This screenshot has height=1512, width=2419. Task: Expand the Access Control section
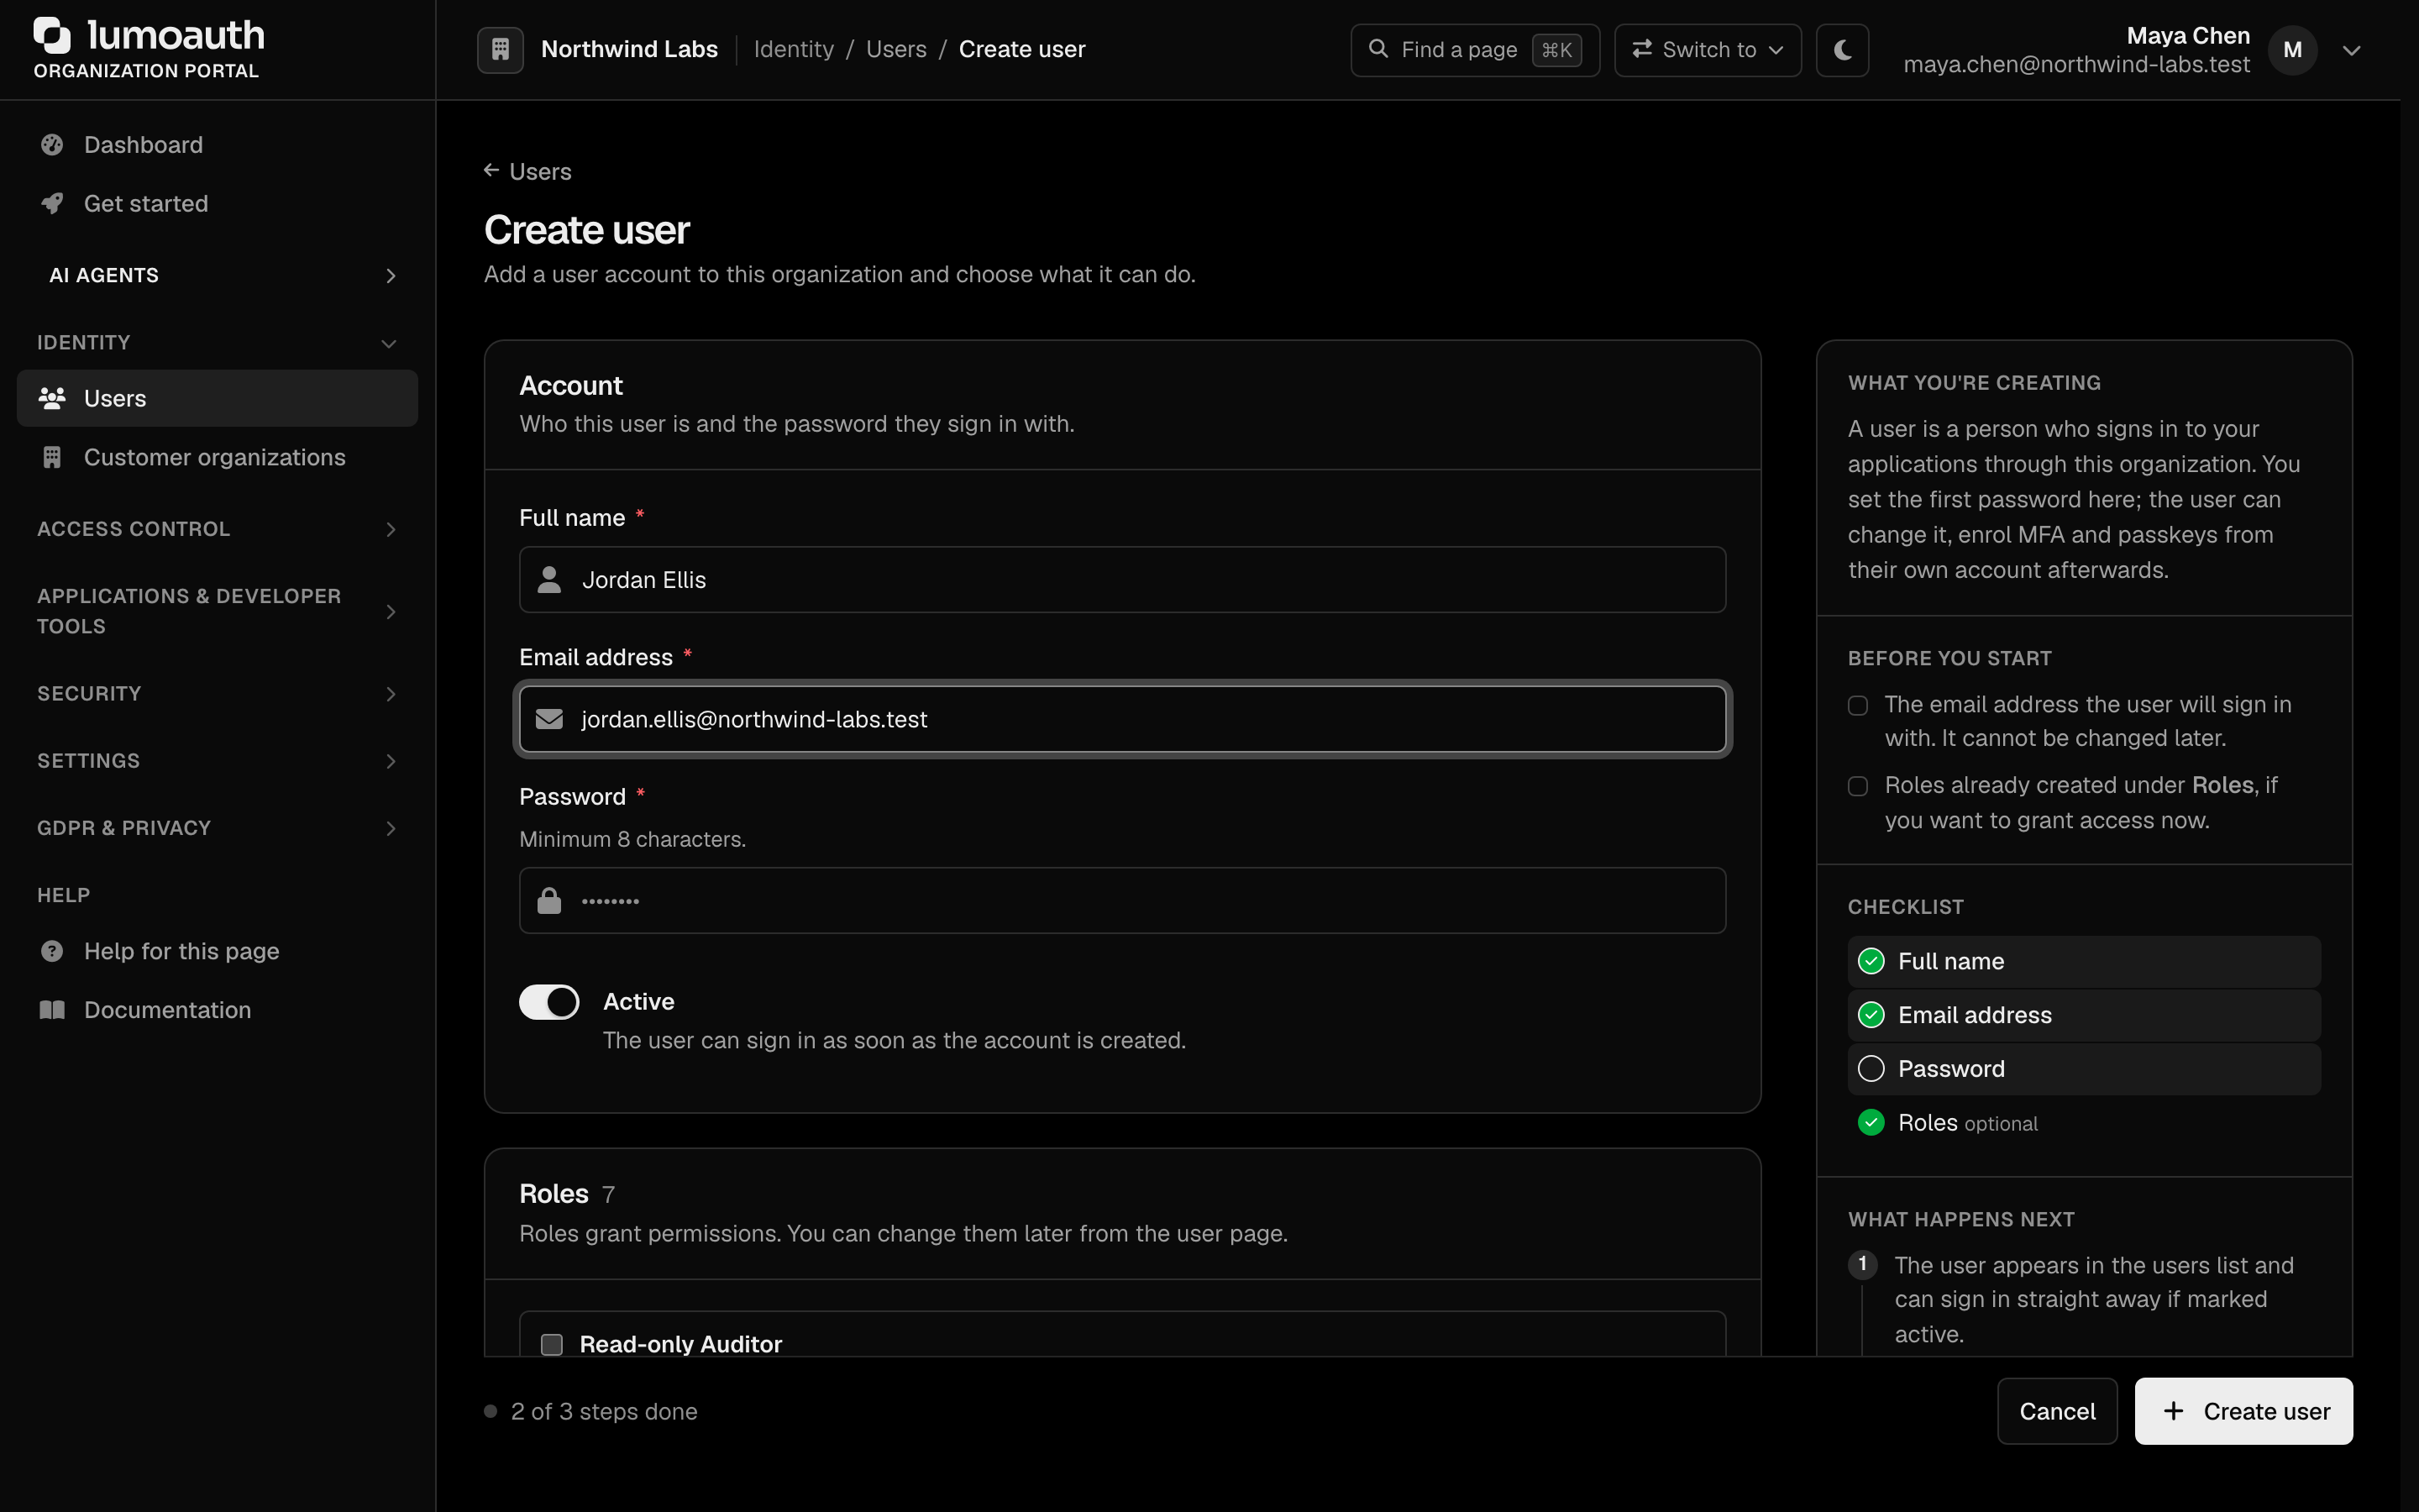[218, 529]
